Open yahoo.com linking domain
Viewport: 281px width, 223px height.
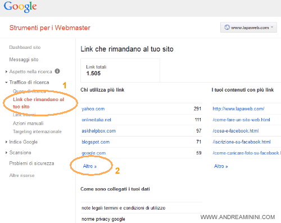tap(93, 109)
